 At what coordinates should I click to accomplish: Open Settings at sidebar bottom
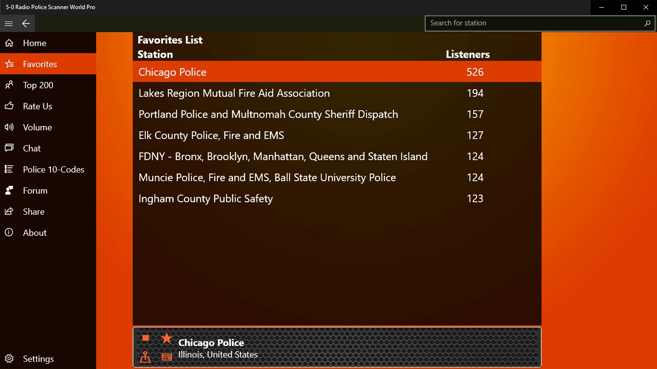48,359
